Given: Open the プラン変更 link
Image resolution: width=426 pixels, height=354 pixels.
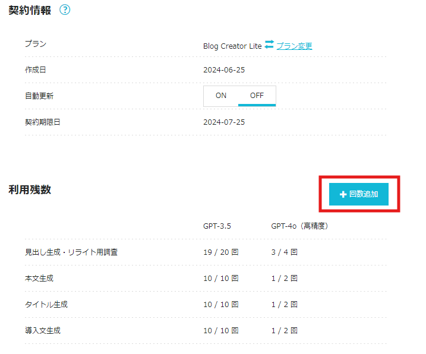Looking at the screenshot, I should [x=294, y=46].
